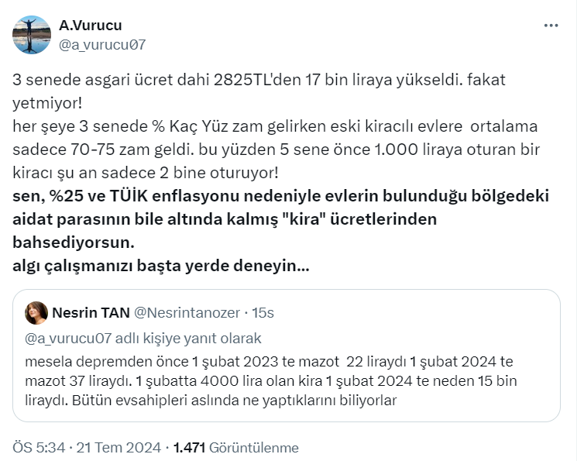Open the ÖS 5:34 · 21 Tem 2024 timestamp

[x=87, y=448]
